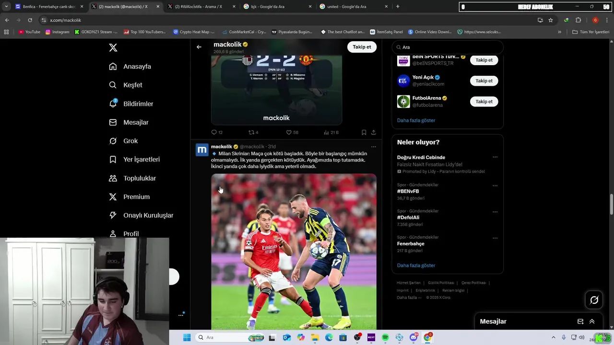The height and width of the screenshot is (345, 614).
Task: Click the address bar URL x.com/mackolik
Action: point(66,20)
